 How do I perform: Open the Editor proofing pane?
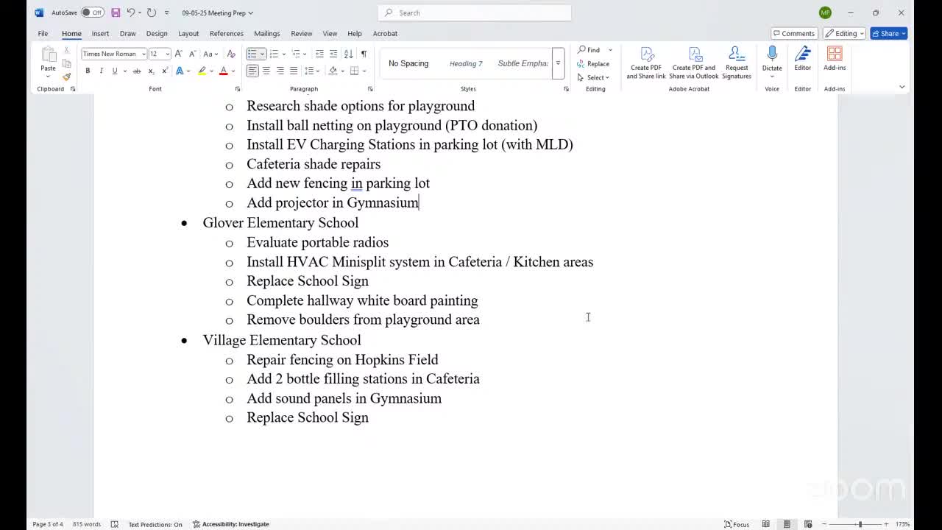802,60
